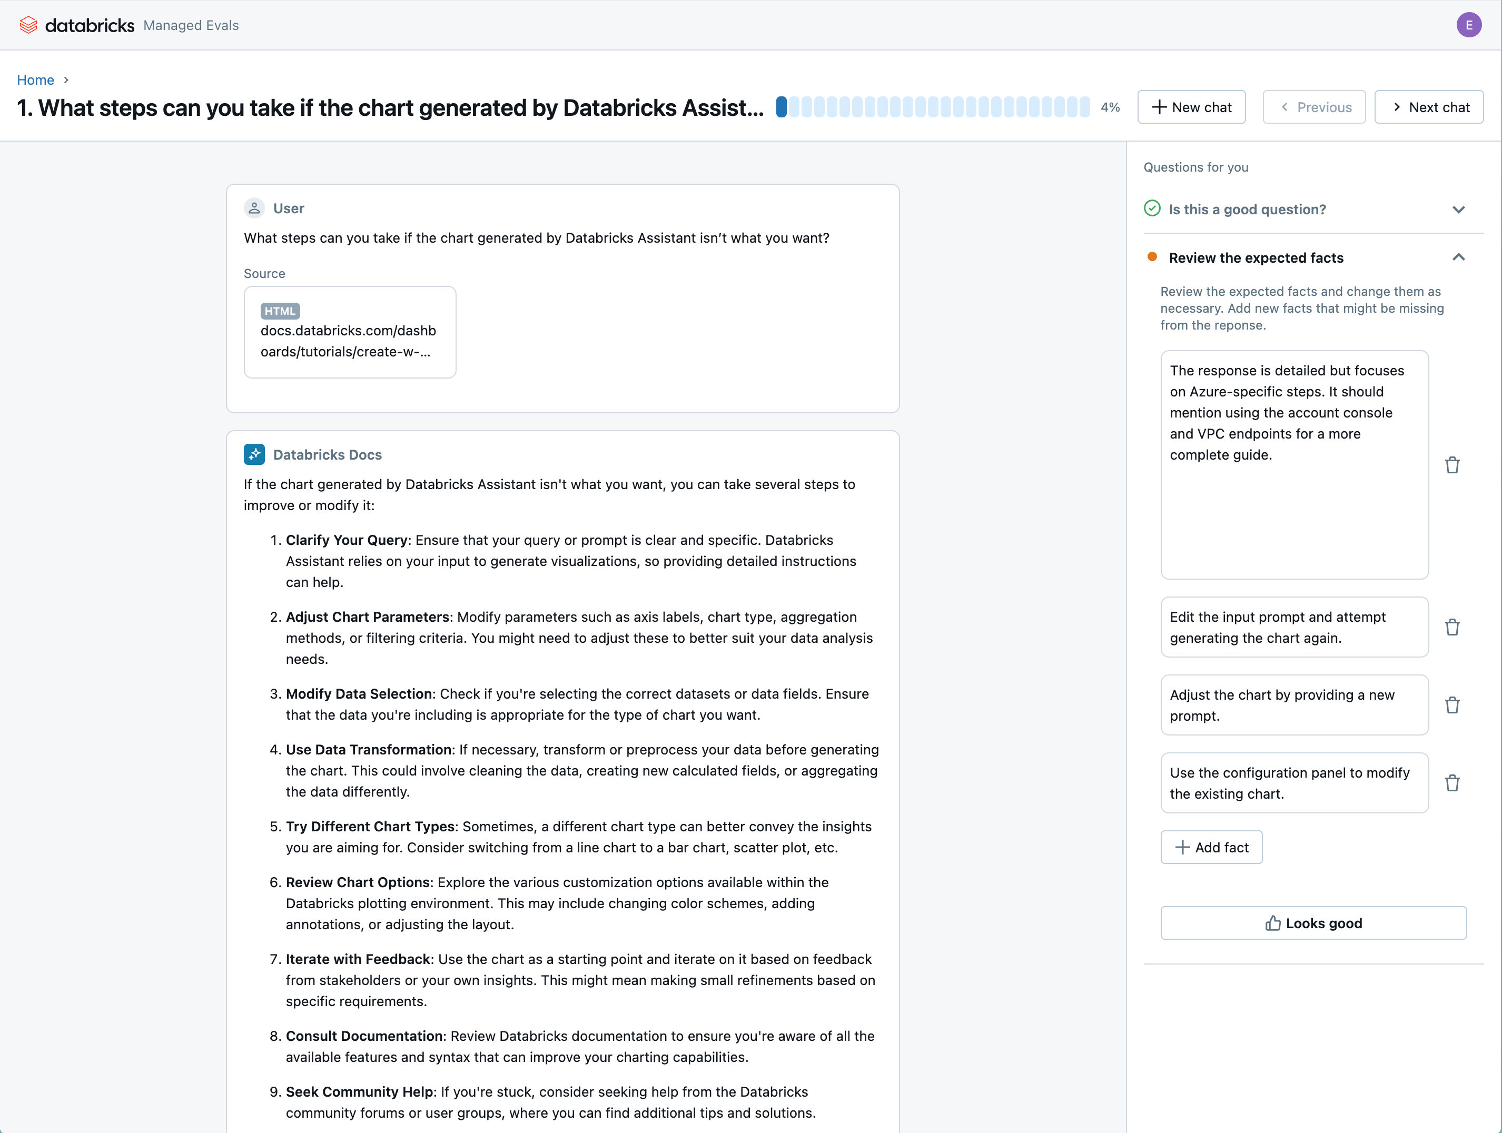This screenshot has width=1502, height=1133.
Task: Click the HTML source tag link
Action: [279, 311]
